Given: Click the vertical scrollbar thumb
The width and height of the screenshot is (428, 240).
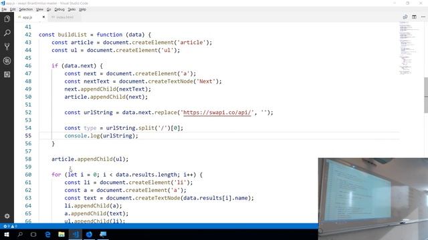Looking at the screenshot, I should 426,95.
